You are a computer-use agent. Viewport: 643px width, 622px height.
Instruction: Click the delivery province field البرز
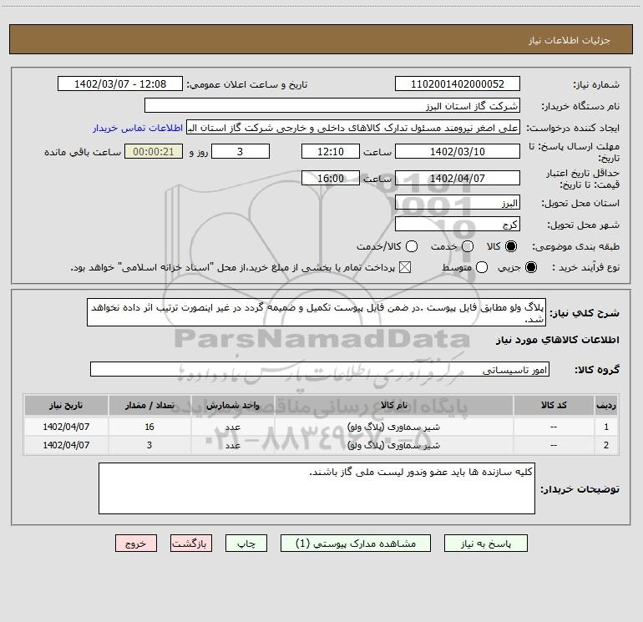tap(458, 203)
